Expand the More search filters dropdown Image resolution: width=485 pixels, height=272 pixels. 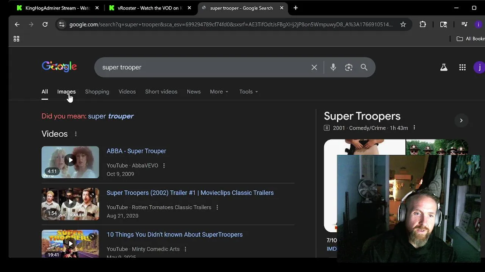pyautogui.click(x=219, y=92)
